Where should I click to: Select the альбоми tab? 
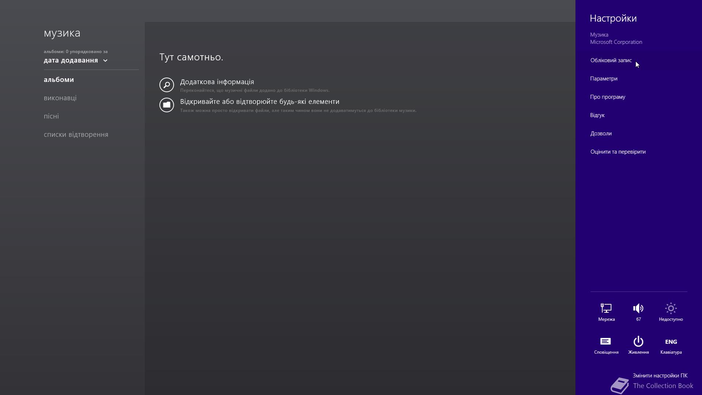[x=59, y=80]
